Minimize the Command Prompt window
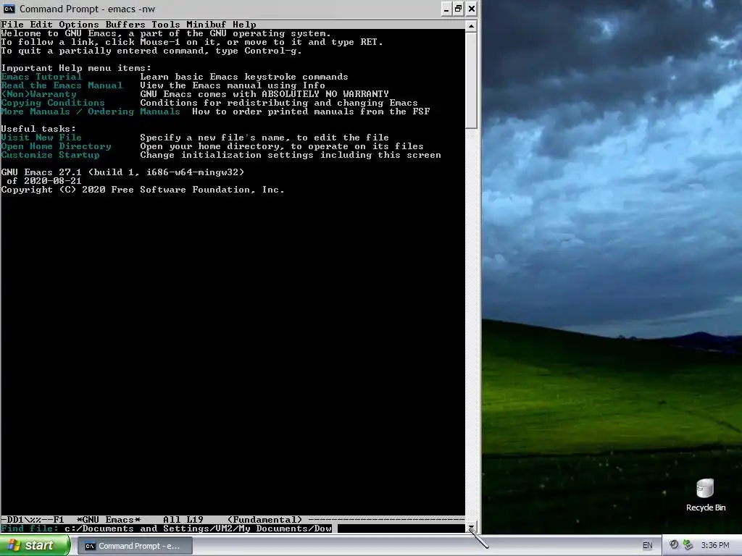 pyautogui.click(x=446, y=9)
